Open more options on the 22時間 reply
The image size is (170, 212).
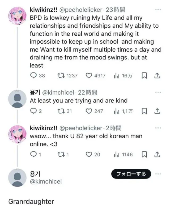point(158,93)
